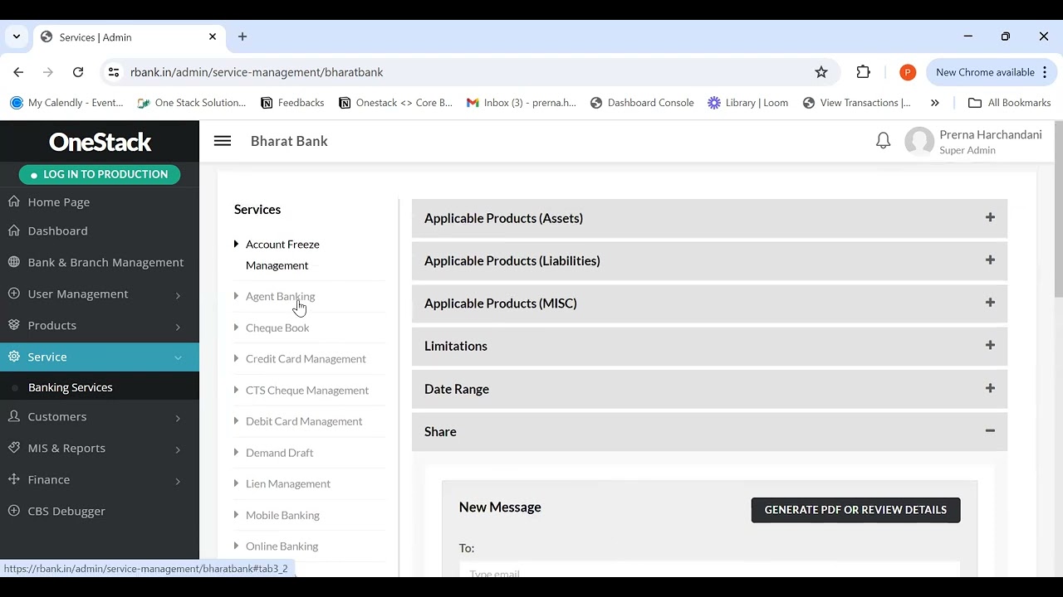The width and height of the screenshot is (1063, 597).
Task: Select Agent Banking service
Action: (280, 296)
